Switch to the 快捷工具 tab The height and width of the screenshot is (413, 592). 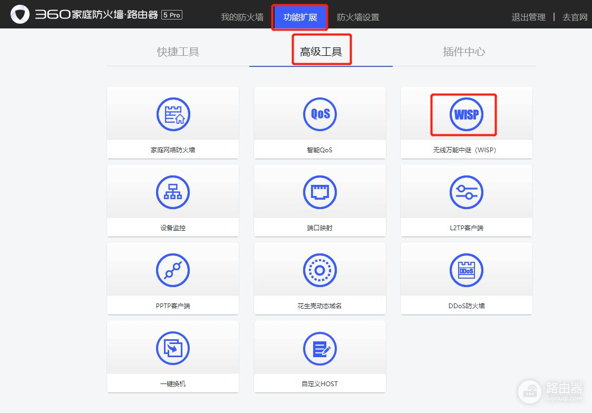(x=178, y=52)
